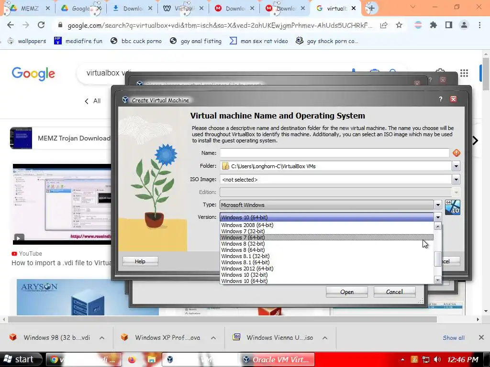Click the browser back arrow
The height and width of the screenshot is (367, 490).
pyautogui.click(x=11, y=25)
